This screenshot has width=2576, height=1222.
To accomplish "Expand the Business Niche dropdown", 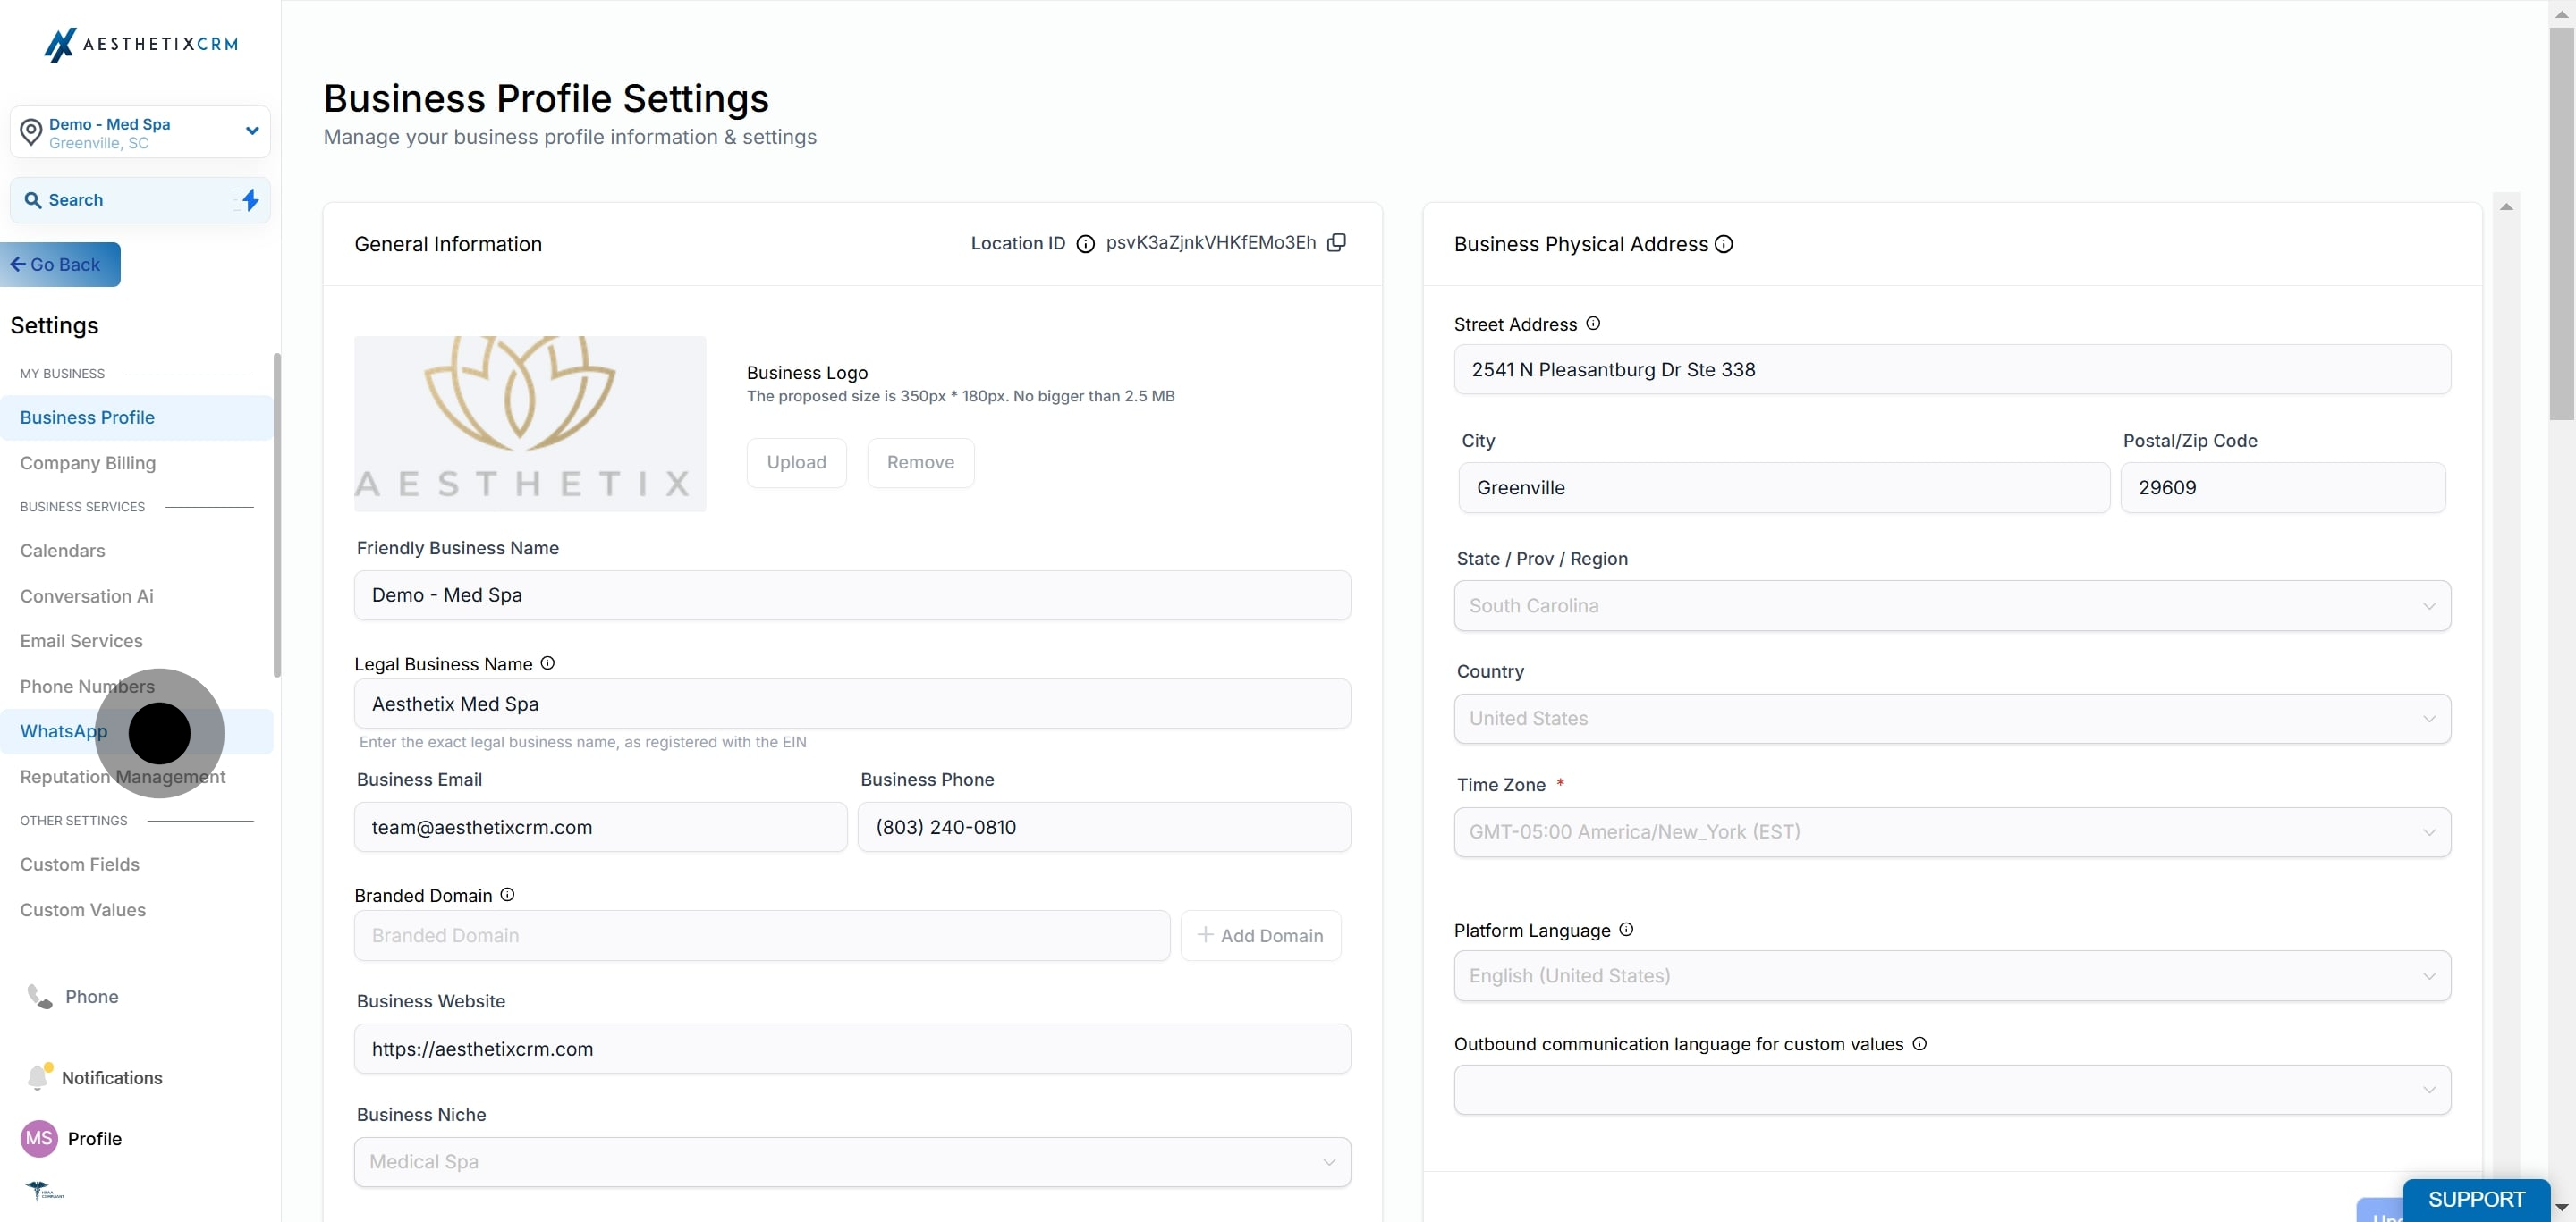I will [852, 1162].
